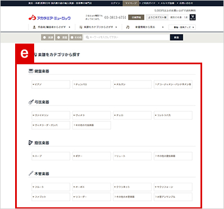This screenshot has width=224, height=209.
Task: Click the flute icon beside 木管楽器
Action: (x=31, y=173)
